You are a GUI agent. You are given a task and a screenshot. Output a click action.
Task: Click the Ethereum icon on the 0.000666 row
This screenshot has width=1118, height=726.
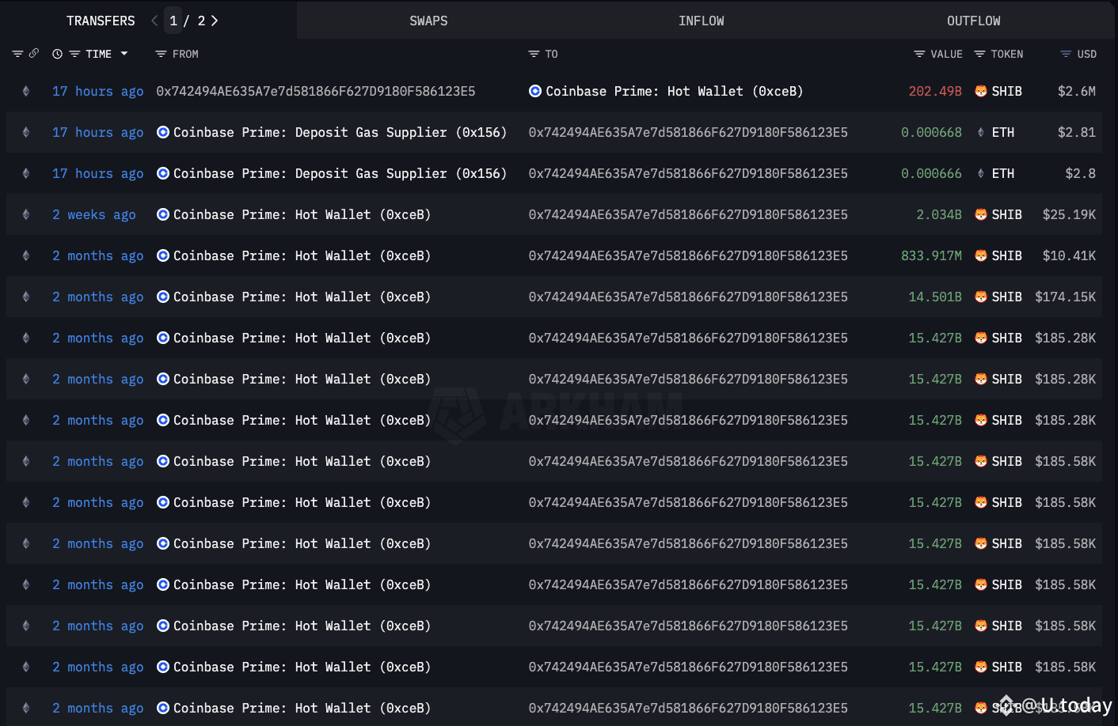pyautogui.click(x=26, y=173)
